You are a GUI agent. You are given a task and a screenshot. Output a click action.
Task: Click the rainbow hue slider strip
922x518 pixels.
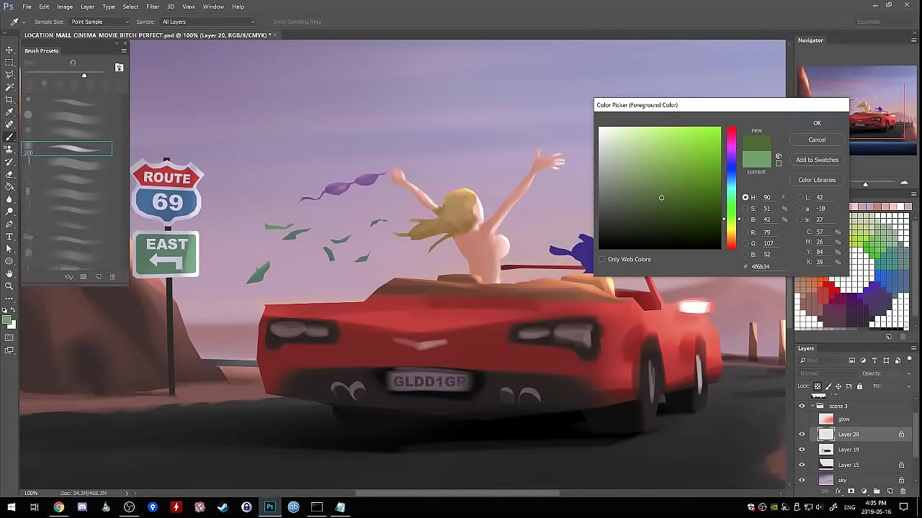tap(731, 187)
